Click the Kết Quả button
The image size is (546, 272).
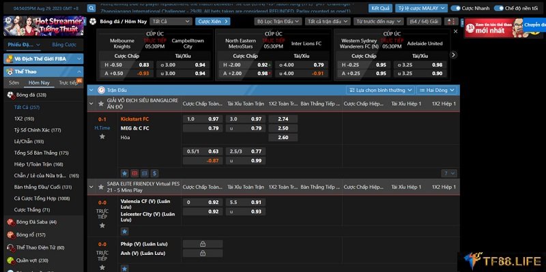pos(380,8)
